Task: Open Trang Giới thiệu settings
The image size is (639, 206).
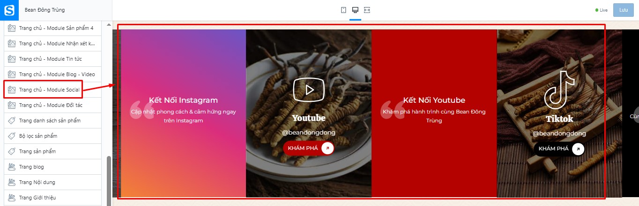Action: point(53,198)
